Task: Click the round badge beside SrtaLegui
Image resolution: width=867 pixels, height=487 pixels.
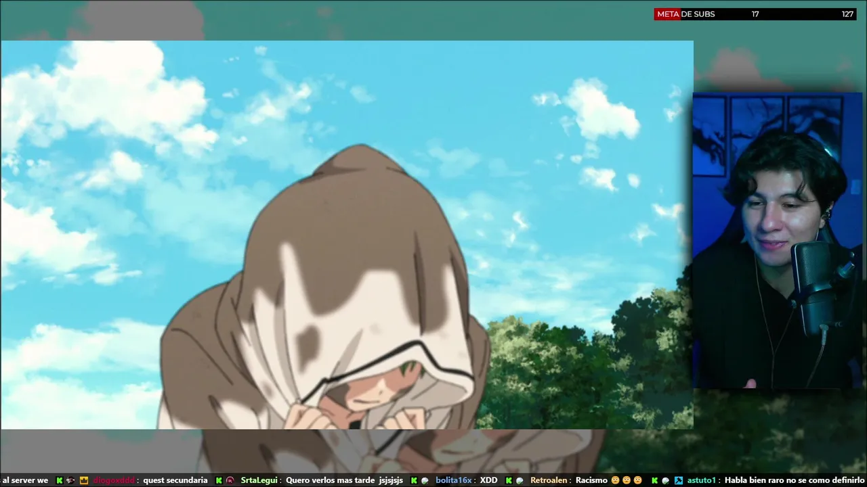Action: click(230, 480)
